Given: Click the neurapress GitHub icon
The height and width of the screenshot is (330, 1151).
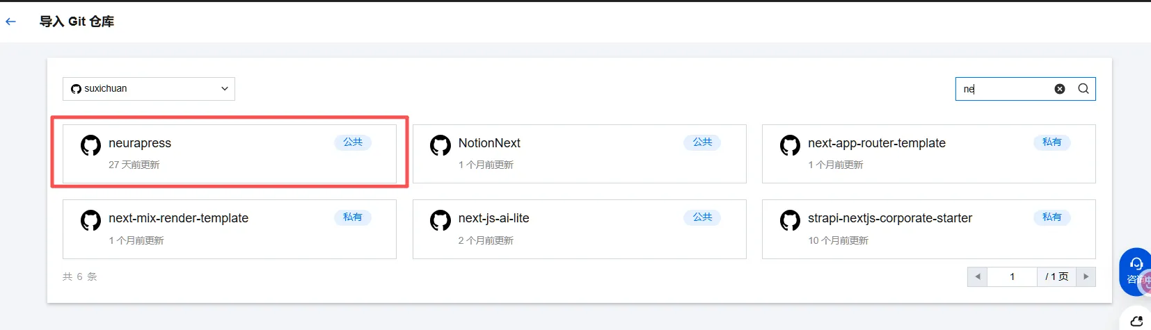Looking at the screenshot, I should [90, 145].
